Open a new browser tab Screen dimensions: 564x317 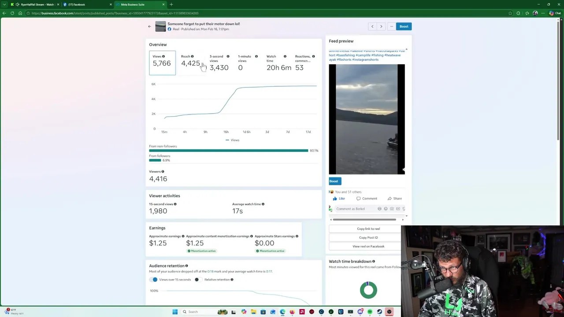[x=171, y=4]
